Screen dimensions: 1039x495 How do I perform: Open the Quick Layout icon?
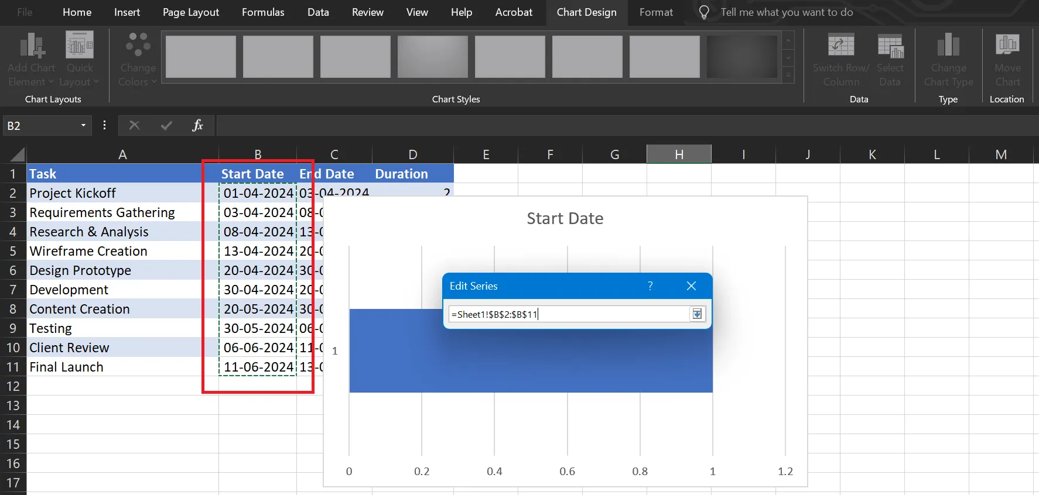[80, 45]
